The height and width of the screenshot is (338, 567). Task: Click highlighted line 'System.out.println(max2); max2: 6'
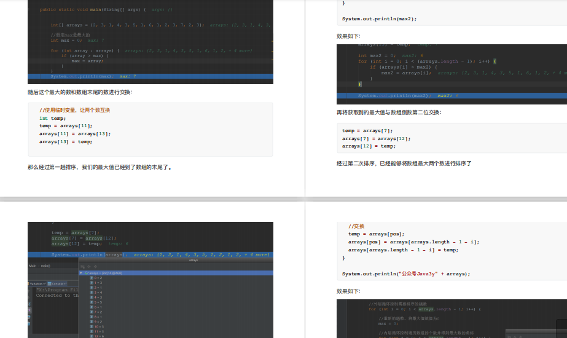452,95
